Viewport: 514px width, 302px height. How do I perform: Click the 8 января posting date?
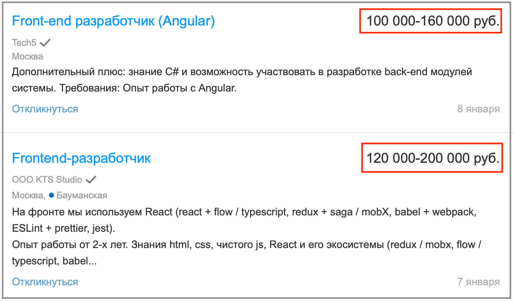(478, 109)
